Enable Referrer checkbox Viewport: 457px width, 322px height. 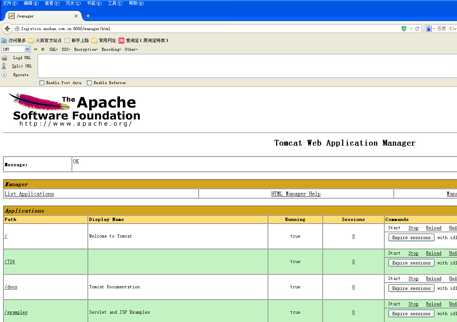90,83
